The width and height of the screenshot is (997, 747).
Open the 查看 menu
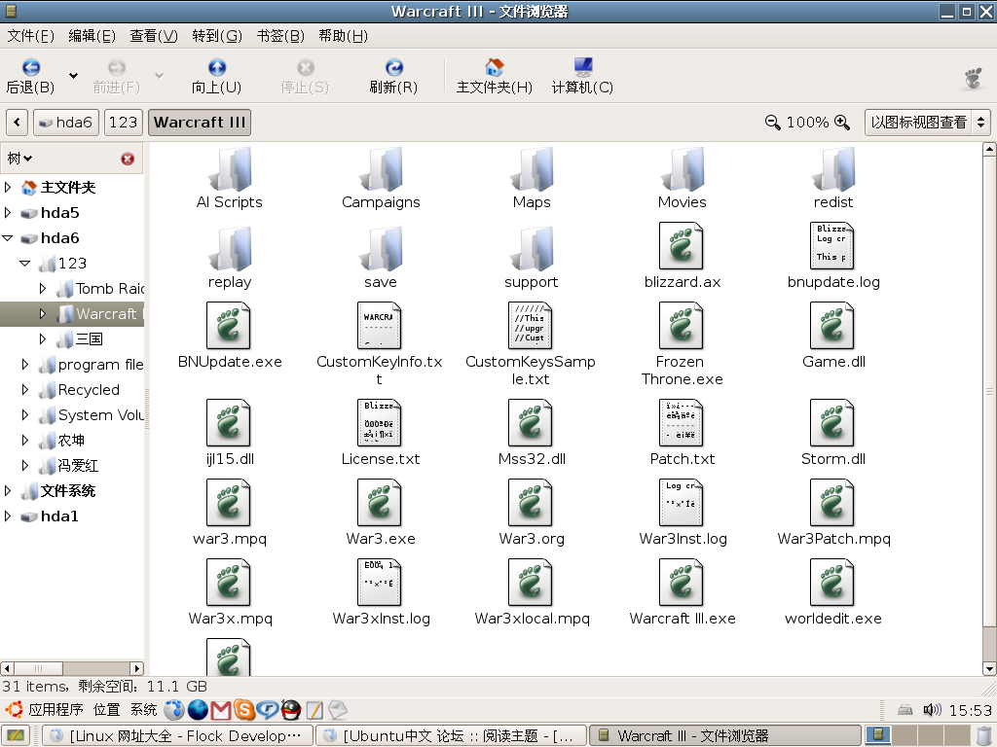[154, 36]
